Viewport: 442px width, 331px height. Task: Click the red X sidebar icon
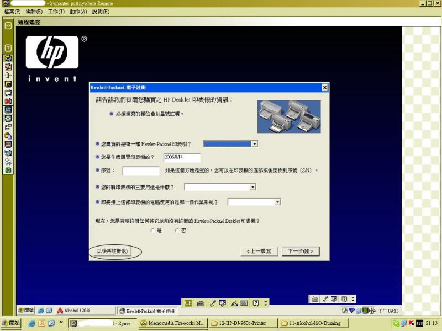8,101
